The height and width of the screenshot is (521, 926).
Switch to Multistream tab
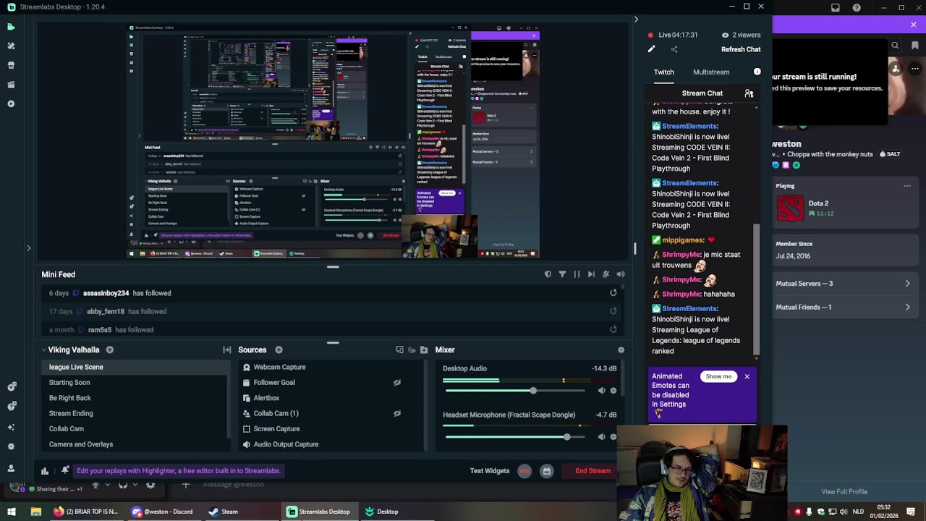click(711, 72)
